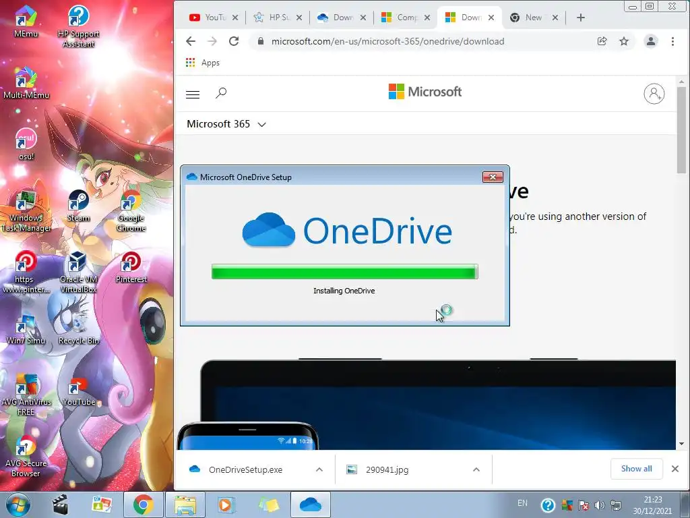Select the Win7 Simu desktop icon
The width and height of the screenshot is (690, 518).
[26, 328]
